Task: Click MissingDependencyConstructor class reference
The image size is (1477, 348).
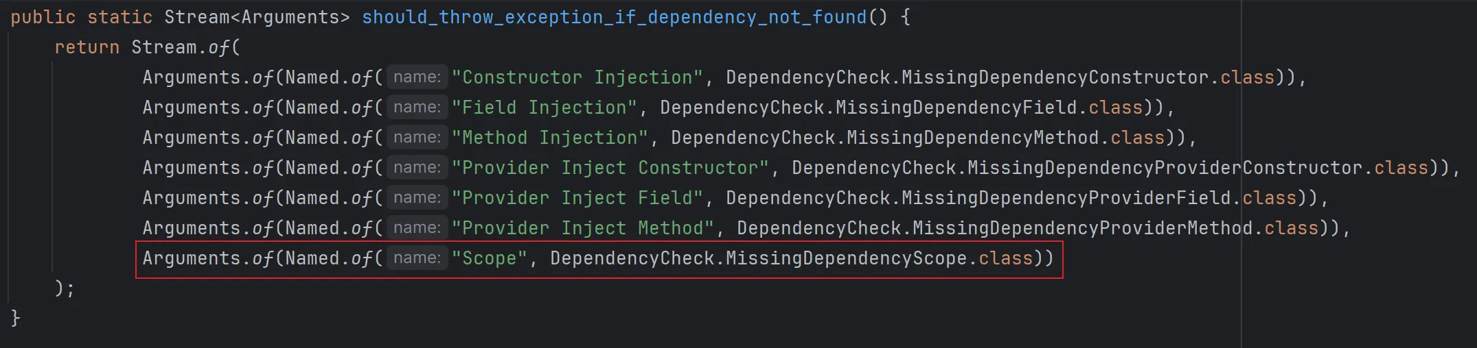Action: 1054,77
